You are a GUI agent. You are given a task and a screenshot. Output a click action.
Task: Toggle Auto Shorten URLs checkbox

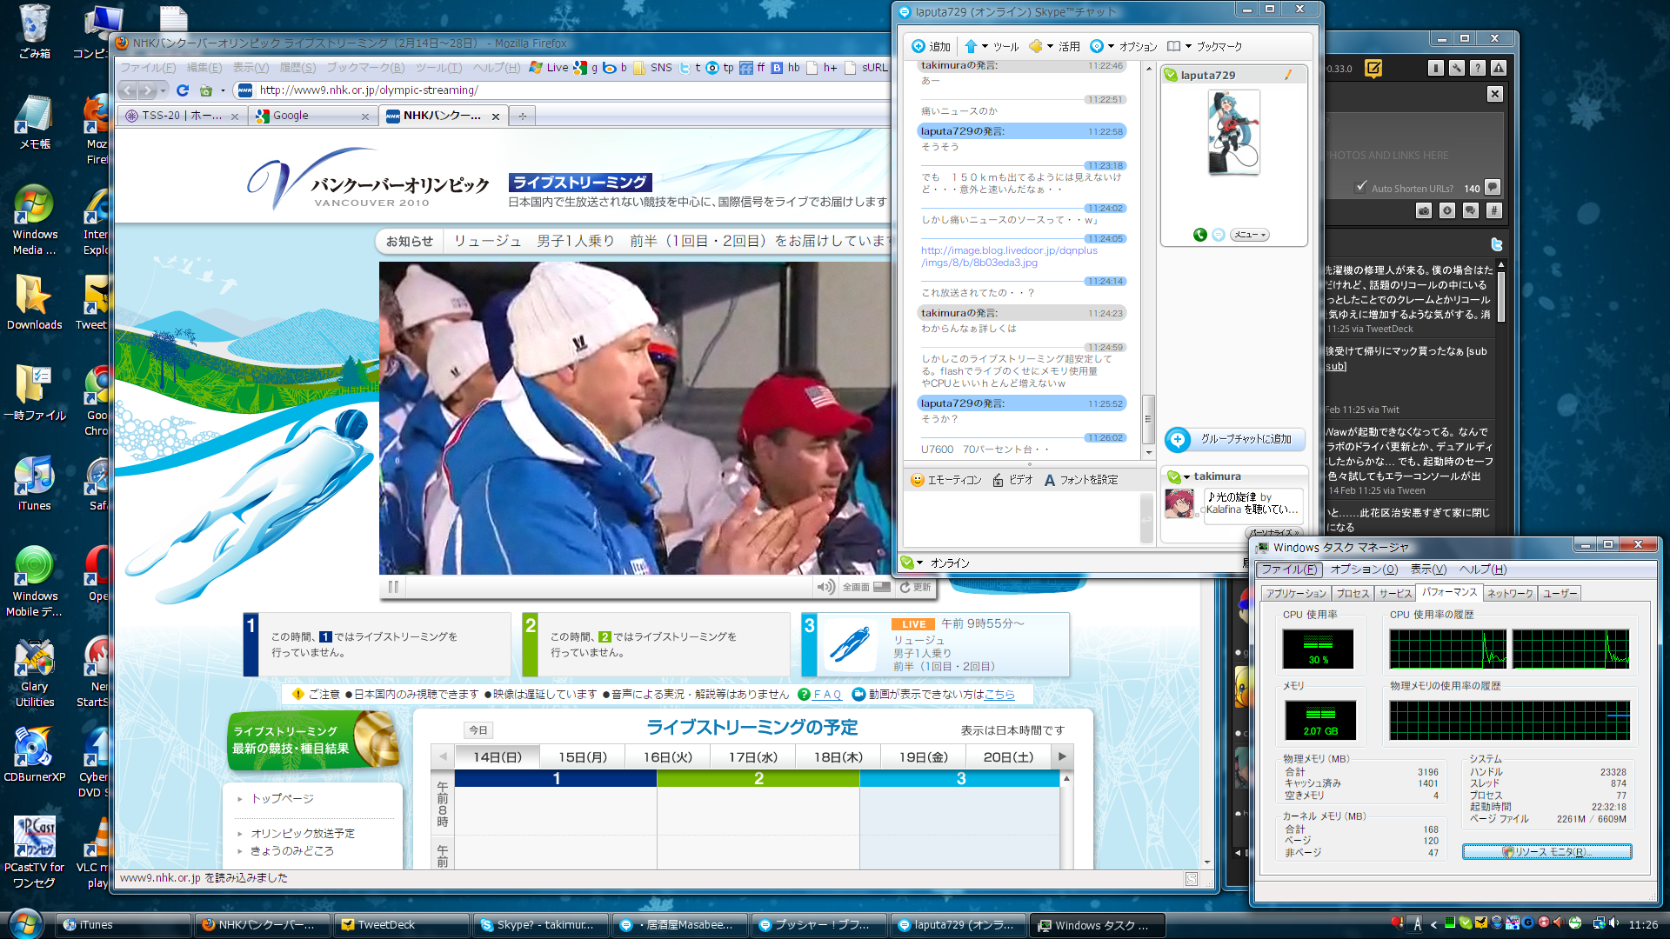tap(1361, 187)
